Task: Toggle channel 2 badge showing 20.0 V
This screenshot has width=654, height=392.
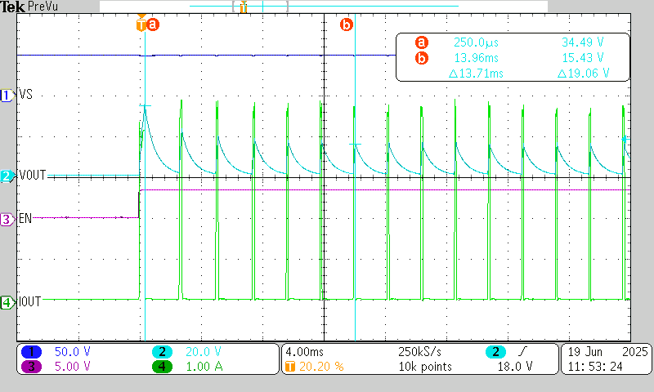Action: (x=163, y=351)
